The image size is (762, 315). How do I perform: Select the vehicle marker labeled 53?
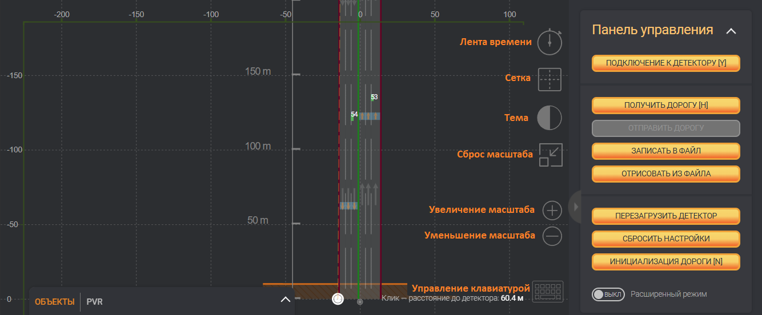point(374,97)
